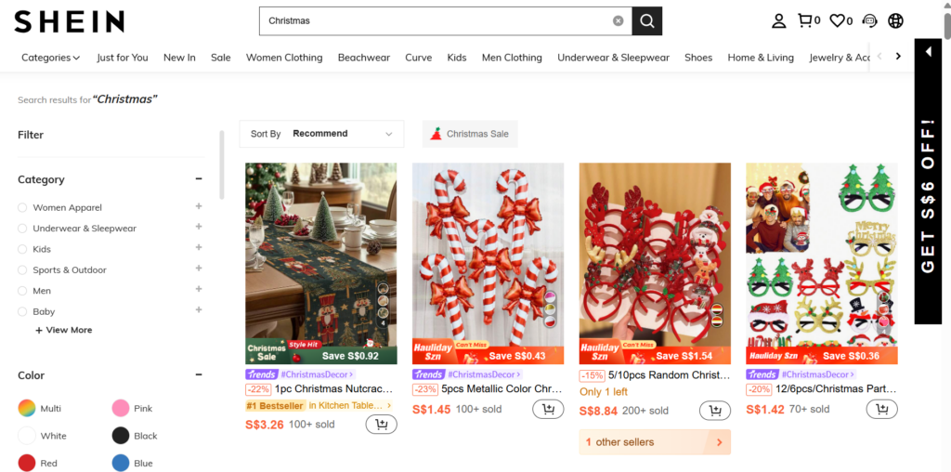Open customer support headset icon
951x472 pixels.
pyautogui.click(x=869, y=20)
